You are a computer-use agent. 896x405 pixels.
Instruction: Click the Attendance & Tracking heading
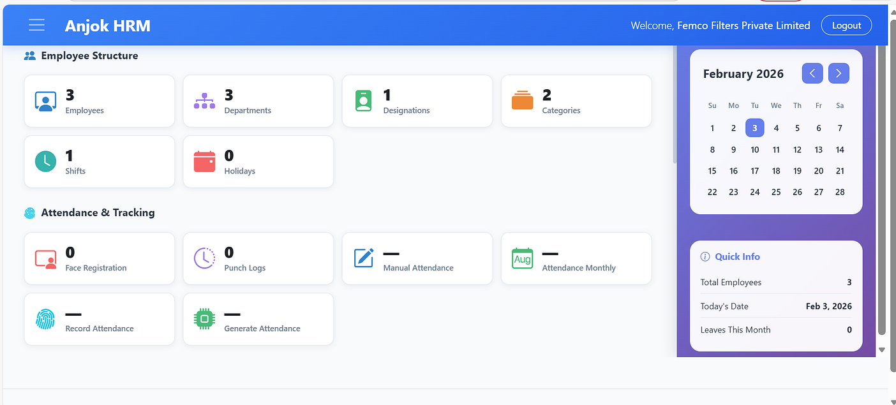(98, 212)
